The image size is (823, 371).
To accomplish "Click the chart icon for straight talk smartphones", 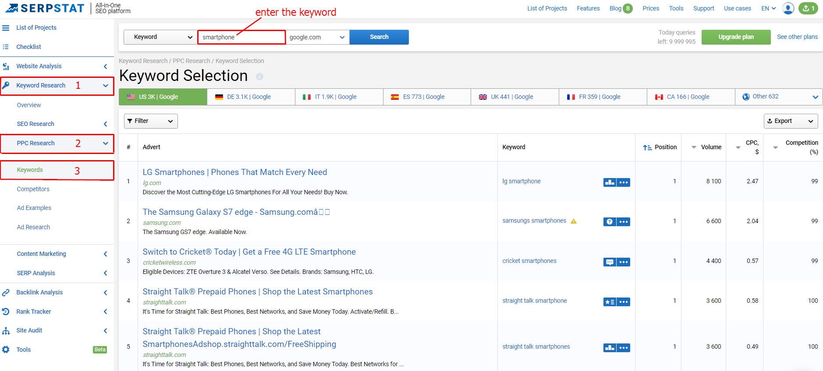I will pyautogui.click(x=610, y=348).
